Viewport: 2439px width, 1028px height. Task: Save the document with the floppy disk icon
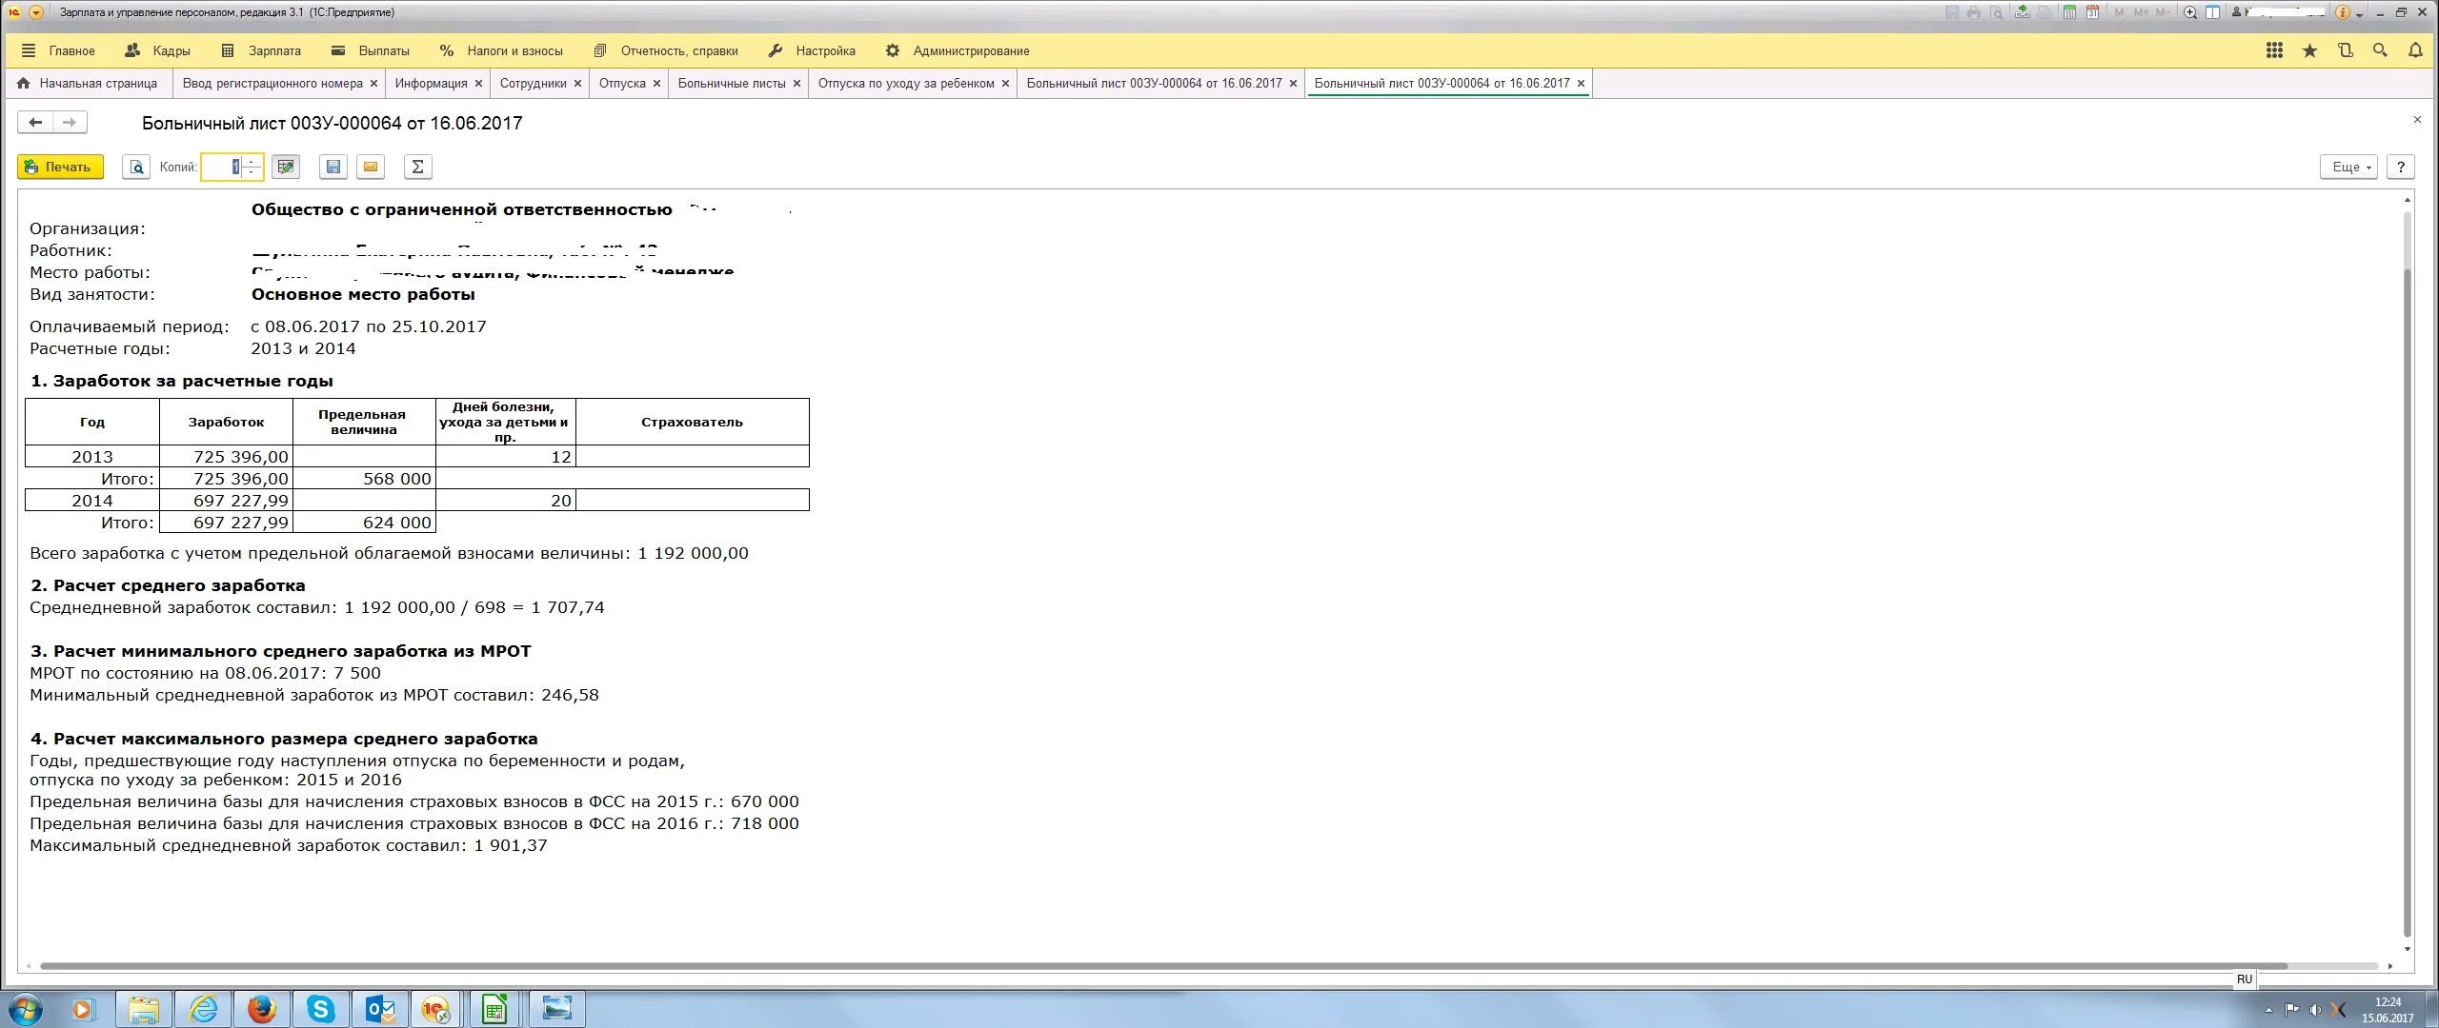(x=333, y=167)
